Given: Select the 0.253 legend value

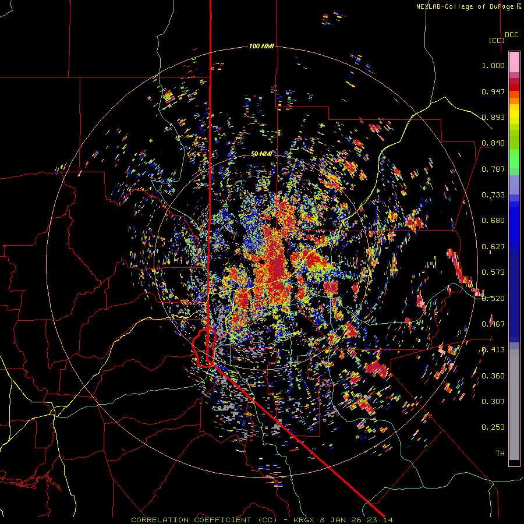Looking at the screenshot, I should tap(493, 427).
